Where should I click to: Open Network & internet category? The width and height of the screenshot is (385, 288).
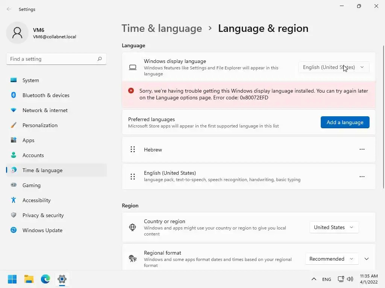click(x=56, y=110)
